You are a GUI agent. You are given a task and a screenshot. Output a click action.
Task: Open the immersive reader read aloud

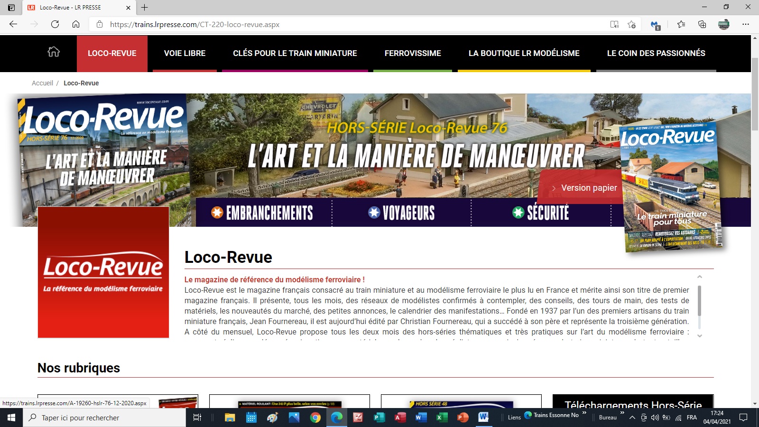[614, 24]
